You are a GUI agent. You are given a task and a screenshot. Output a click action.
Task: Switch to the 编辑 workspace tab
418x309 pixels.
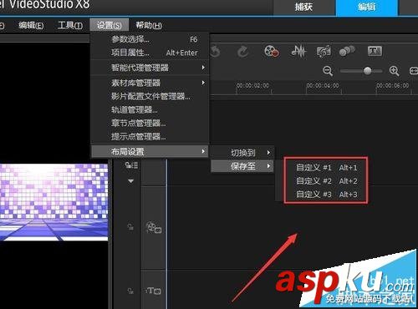click(367, 8)
